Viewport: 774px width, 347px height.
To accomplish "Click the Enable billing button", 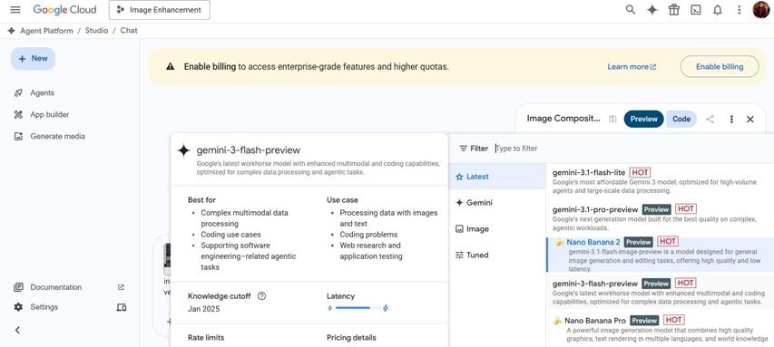I will pyautogui.click(x=720, y=66).
